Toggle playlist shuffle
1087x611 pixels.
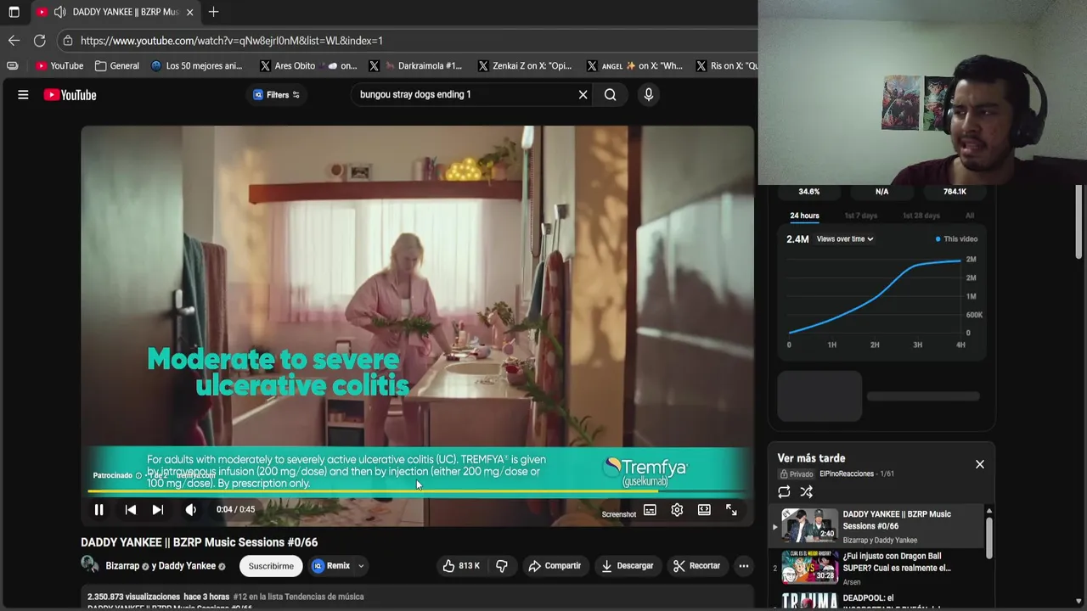tap(807, 492)
